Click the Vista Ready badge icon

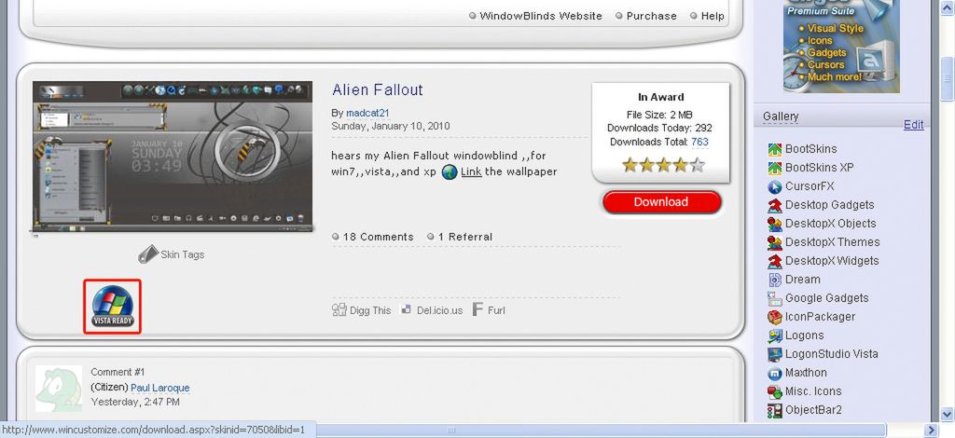(x=113, y=306)
